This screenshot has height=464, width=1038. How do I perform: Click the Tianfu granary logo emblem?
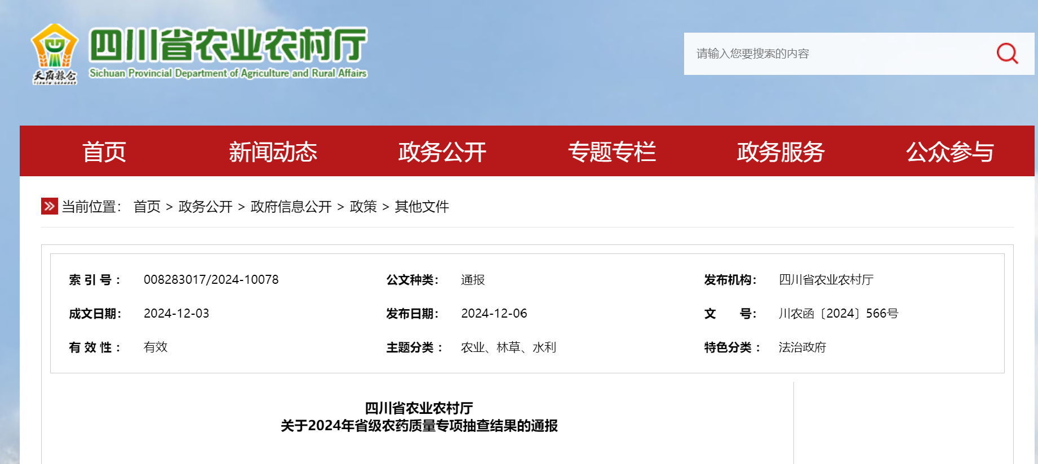[x=55, y=53]
